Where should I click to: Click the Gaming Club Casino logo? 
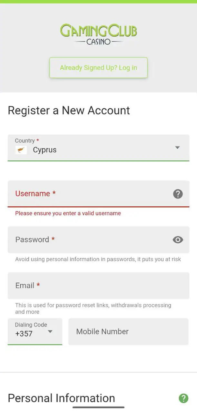pos(98,34)
